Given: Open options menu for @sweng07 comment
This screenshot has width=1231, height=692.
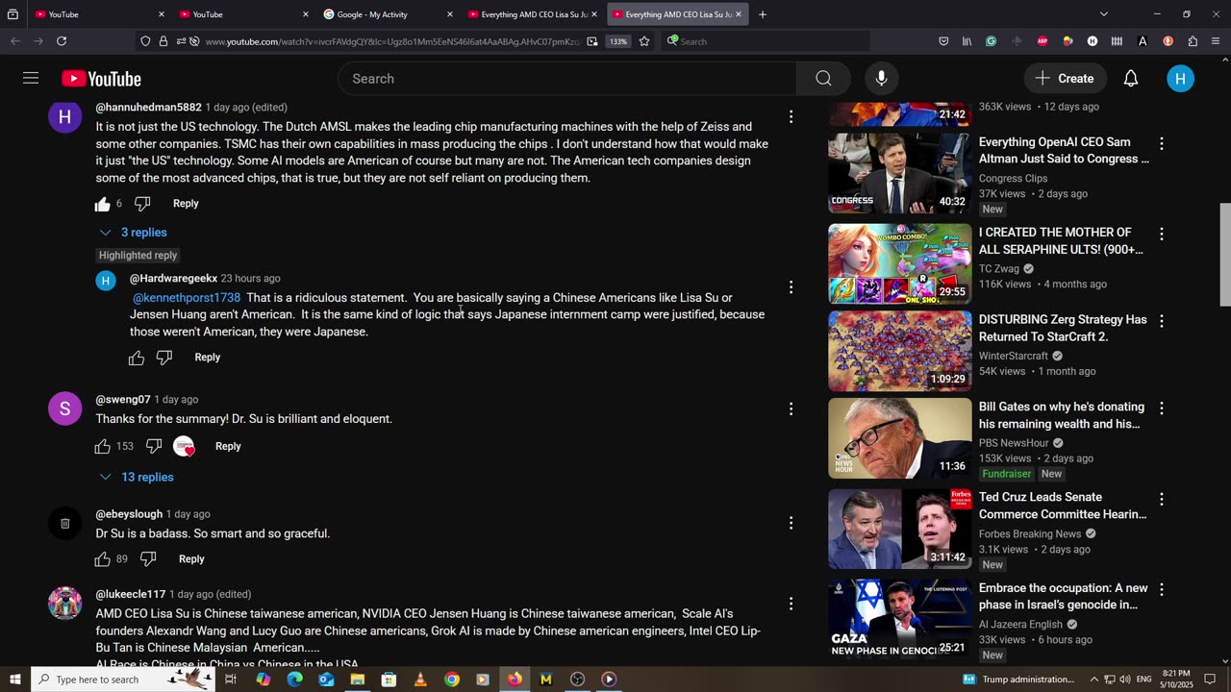Looking at the screenshot, I should pyautogui.click(x=791, y=408).
